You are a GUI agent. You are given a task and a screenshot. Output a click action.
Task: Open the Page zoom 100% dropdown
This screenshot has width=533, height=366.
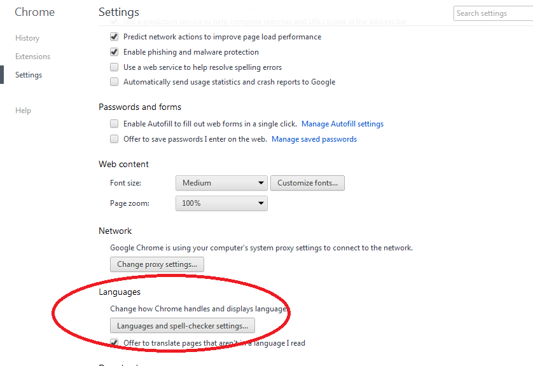[221, 203]
